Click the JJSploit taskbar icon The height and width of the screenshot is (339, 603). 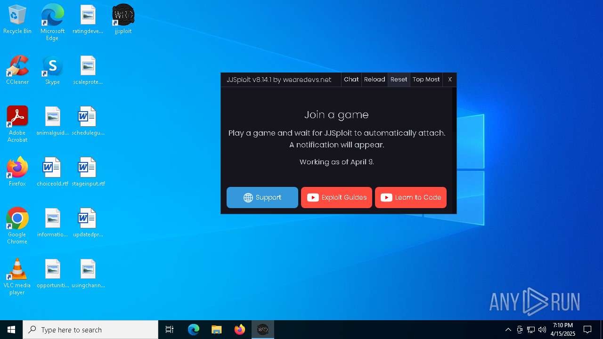pyautogui.click(x=263, y=330)
